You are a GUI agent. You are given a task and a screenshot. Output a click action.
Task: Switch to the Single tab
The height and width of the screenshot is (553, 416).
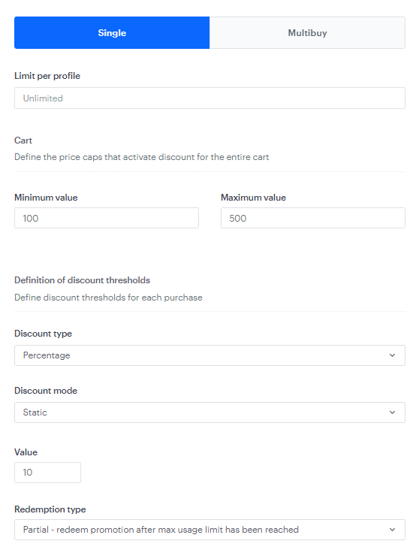pyautogui.click(x=112, y=32)
